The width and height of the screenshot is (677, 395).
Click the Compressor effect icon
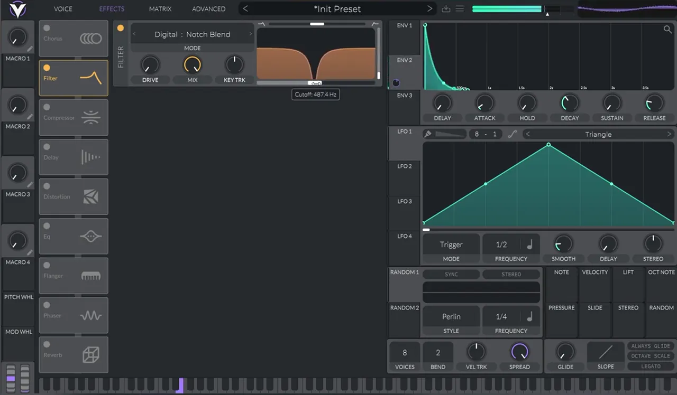tap(90, 118)
